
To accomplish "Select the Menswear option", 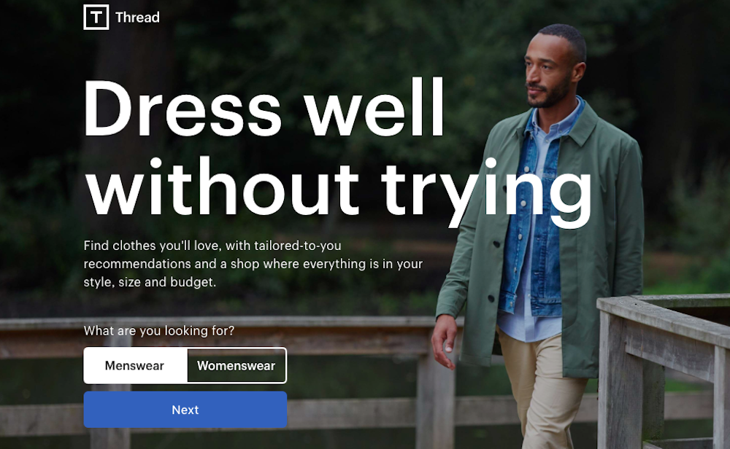I will (x=135, y=365).
